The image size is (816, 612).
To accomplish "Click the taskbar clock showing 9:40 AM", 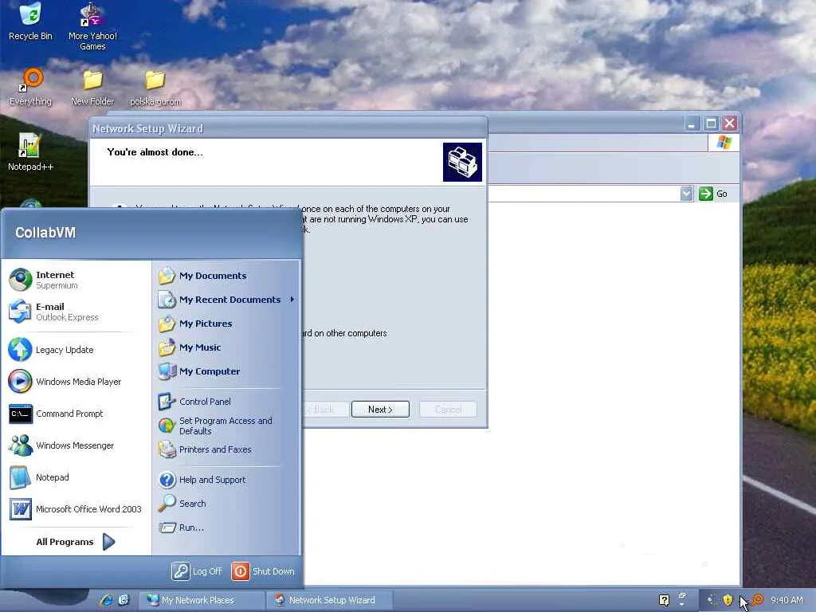I will pos(787,600).
